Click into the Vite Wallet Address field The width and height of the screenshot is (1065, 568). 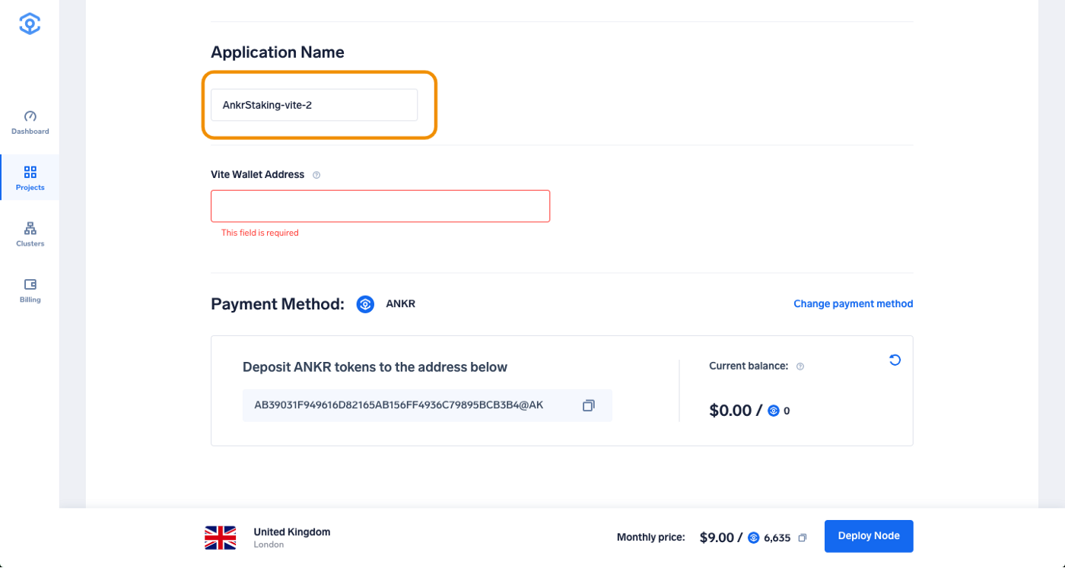pos(380,206)
